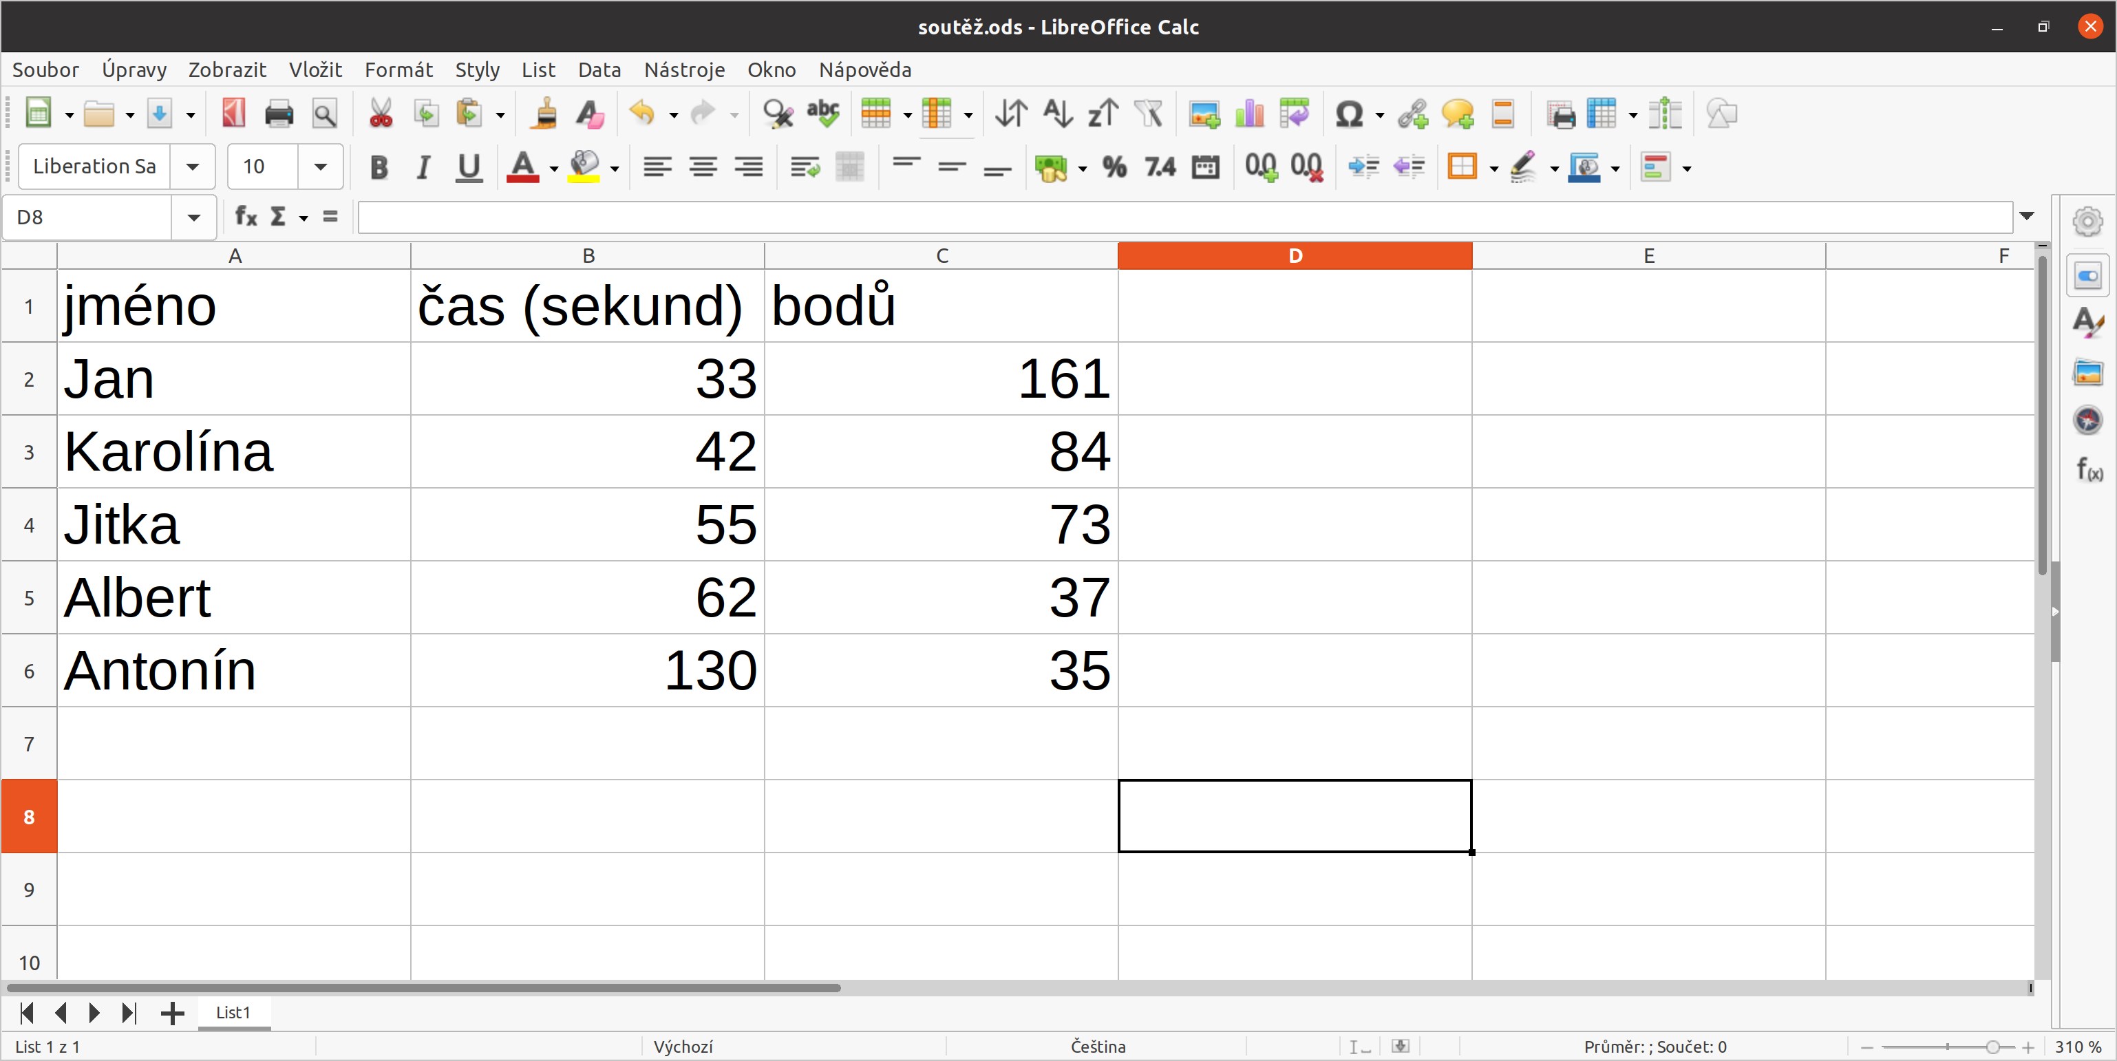Insert a pivot table icon

tap(1295, 114)
